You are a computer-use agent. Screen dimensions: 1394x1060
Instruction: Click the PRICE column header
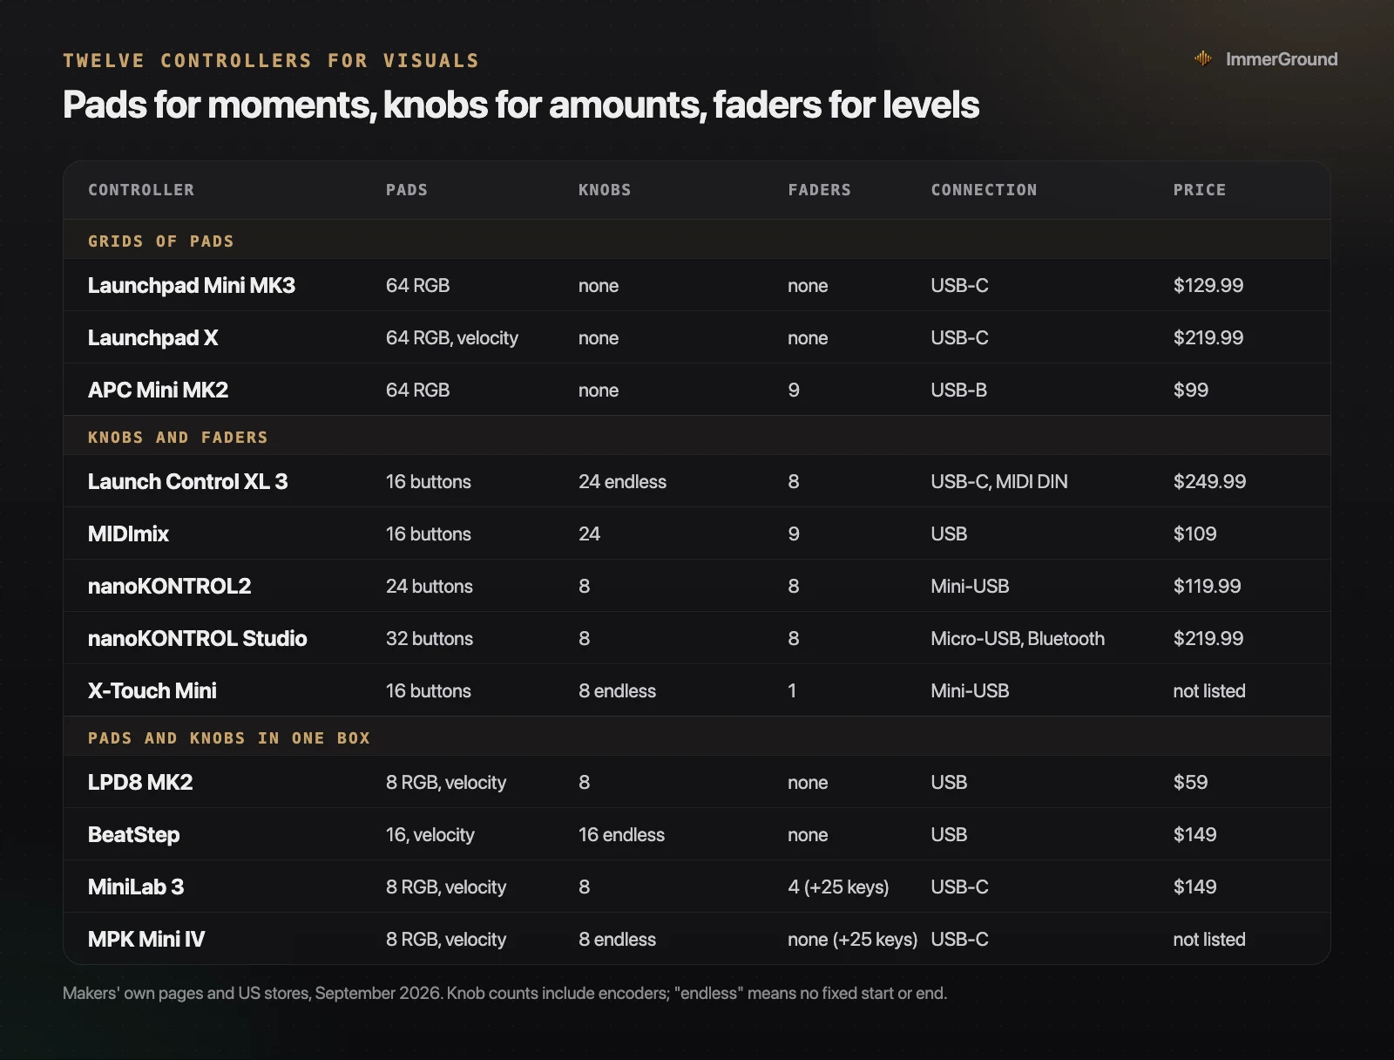[x=1199, y=190]
